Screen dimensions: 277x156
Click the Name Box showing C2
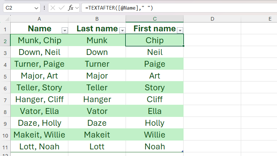point(18,8)
